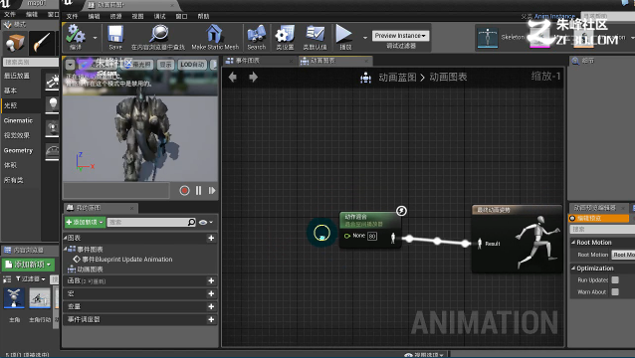Pause the preview animation playback
This screenshot has height=358, width=635.
[x=198, y=191]
